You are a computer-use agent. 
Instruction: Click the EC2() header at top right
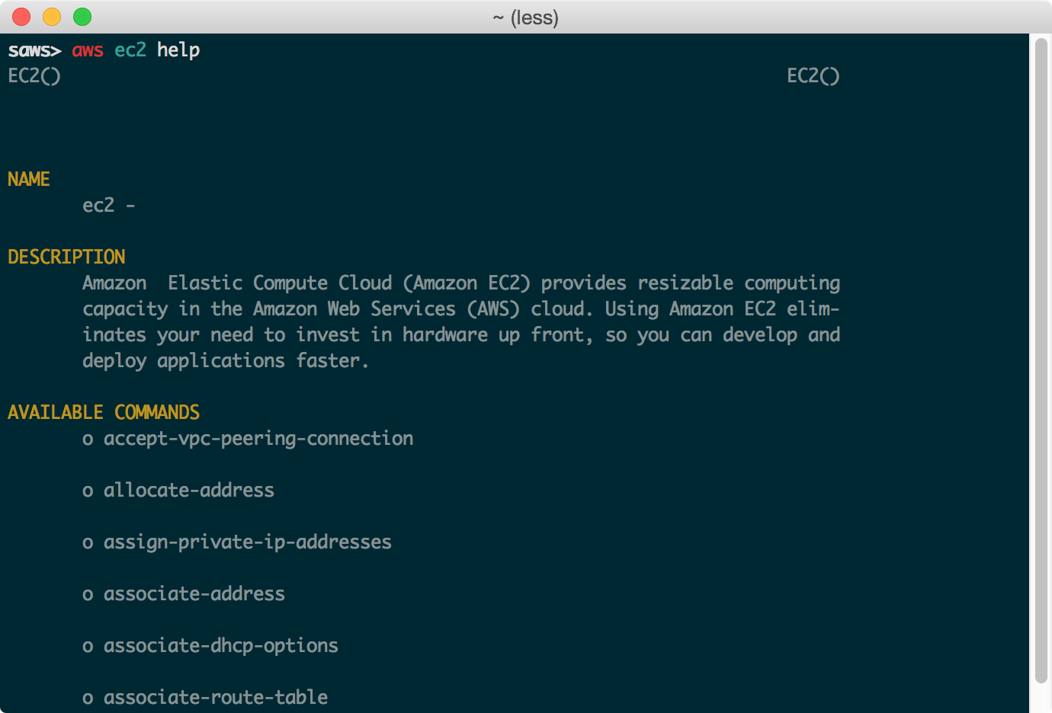tap(813, 76)
